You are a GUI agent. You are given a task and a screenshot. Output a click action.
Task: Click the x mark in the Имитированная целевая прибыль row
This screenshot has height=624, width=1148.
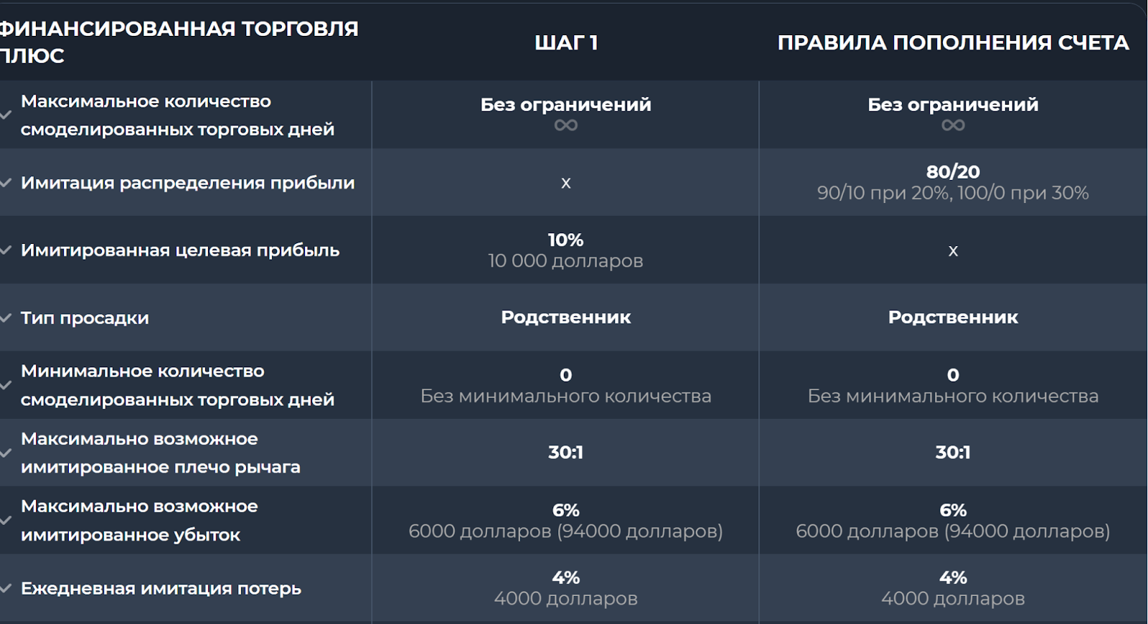pos(953,251)
